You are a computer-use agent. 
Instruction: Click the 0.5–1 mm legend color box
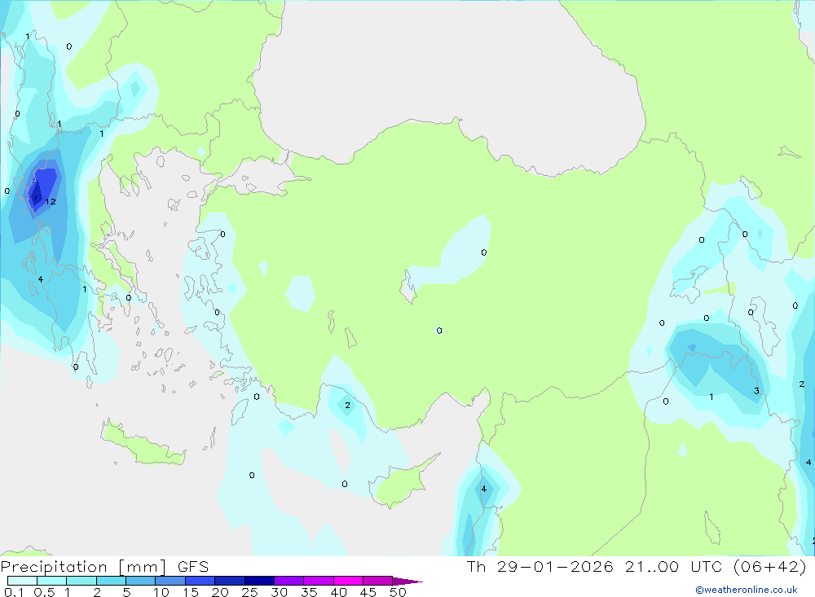[52, 581]
